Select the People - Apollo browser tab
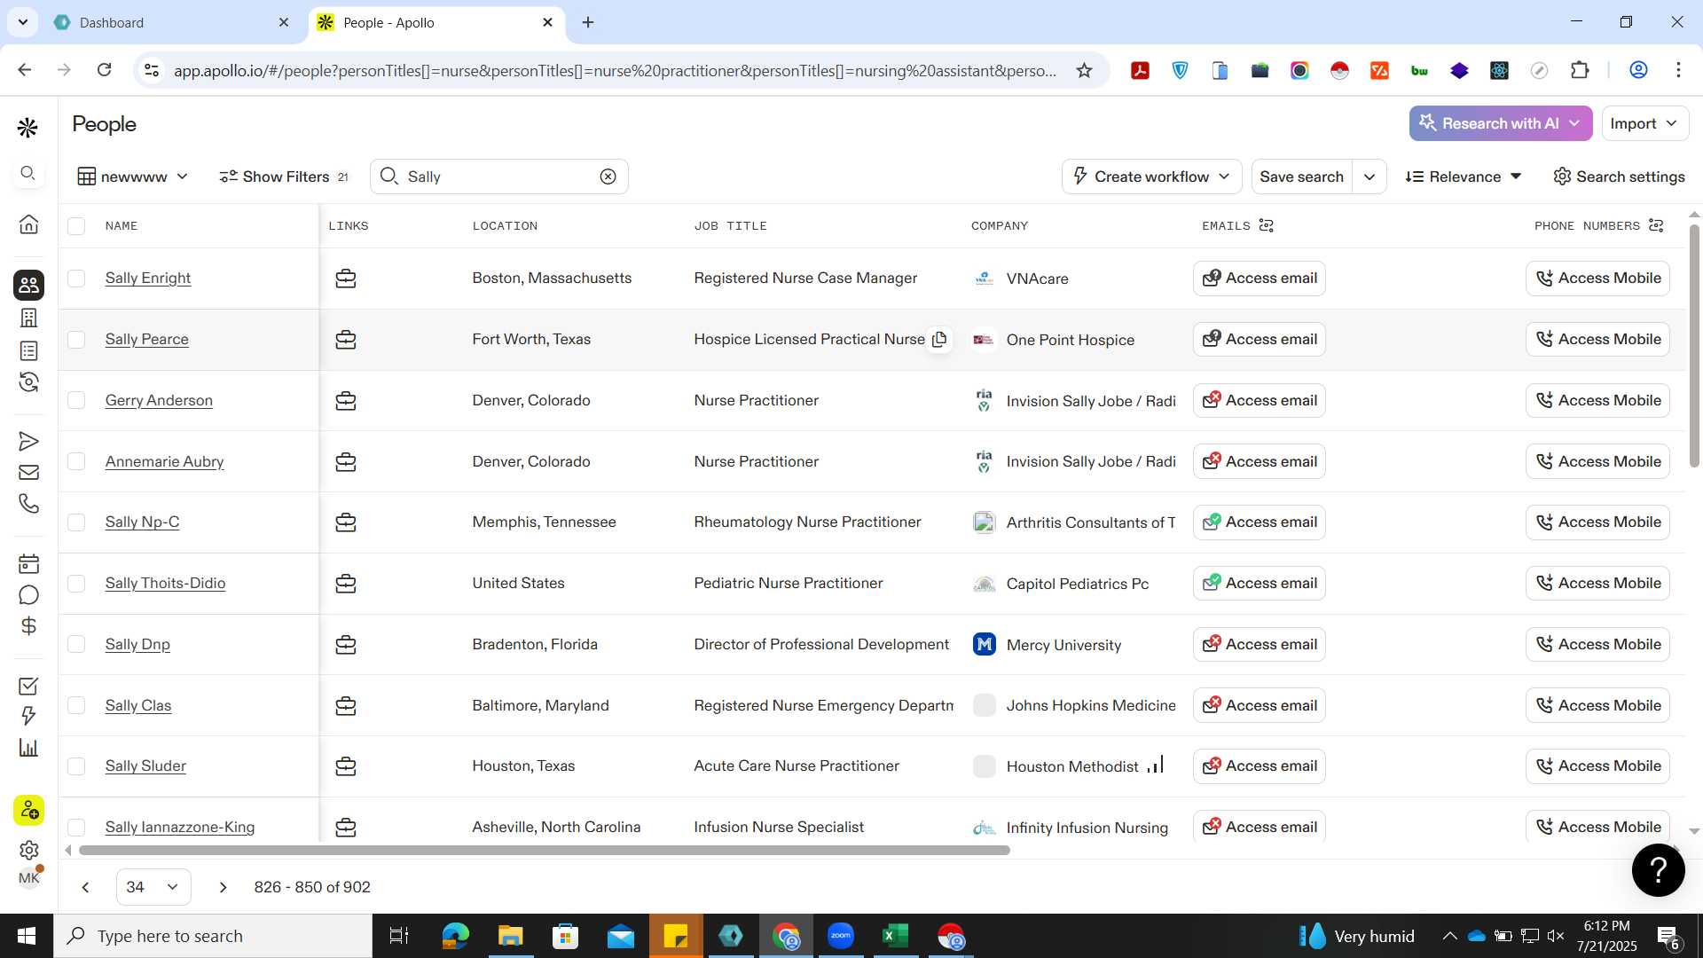 438,22
